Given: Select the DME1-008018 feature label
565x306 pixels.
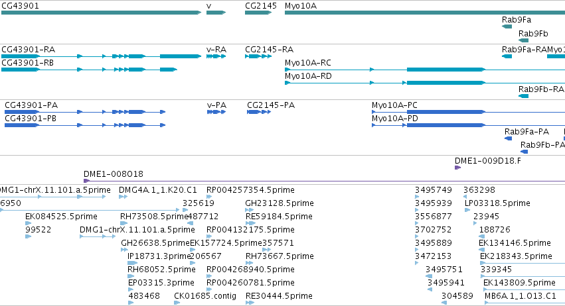Looking at the screenshot, I should coord(114,174).
